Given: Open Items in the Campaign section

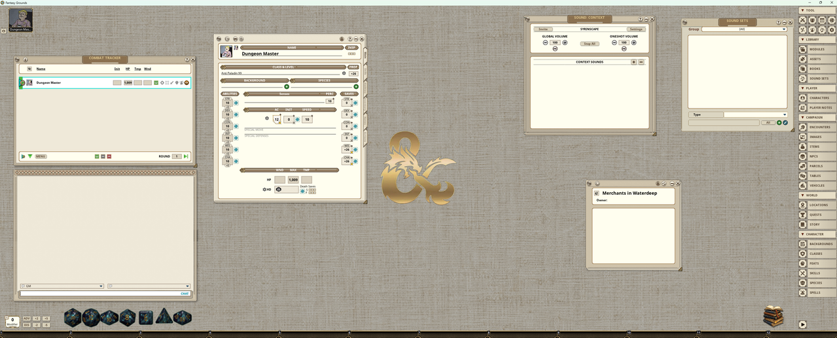Looking at the screenshot, I should 817,146.
